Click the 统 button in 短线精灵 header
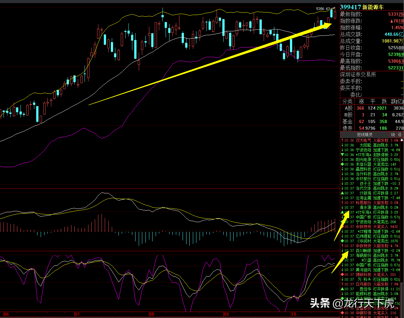This screenshot has height=318, width=404. point(393,135)
